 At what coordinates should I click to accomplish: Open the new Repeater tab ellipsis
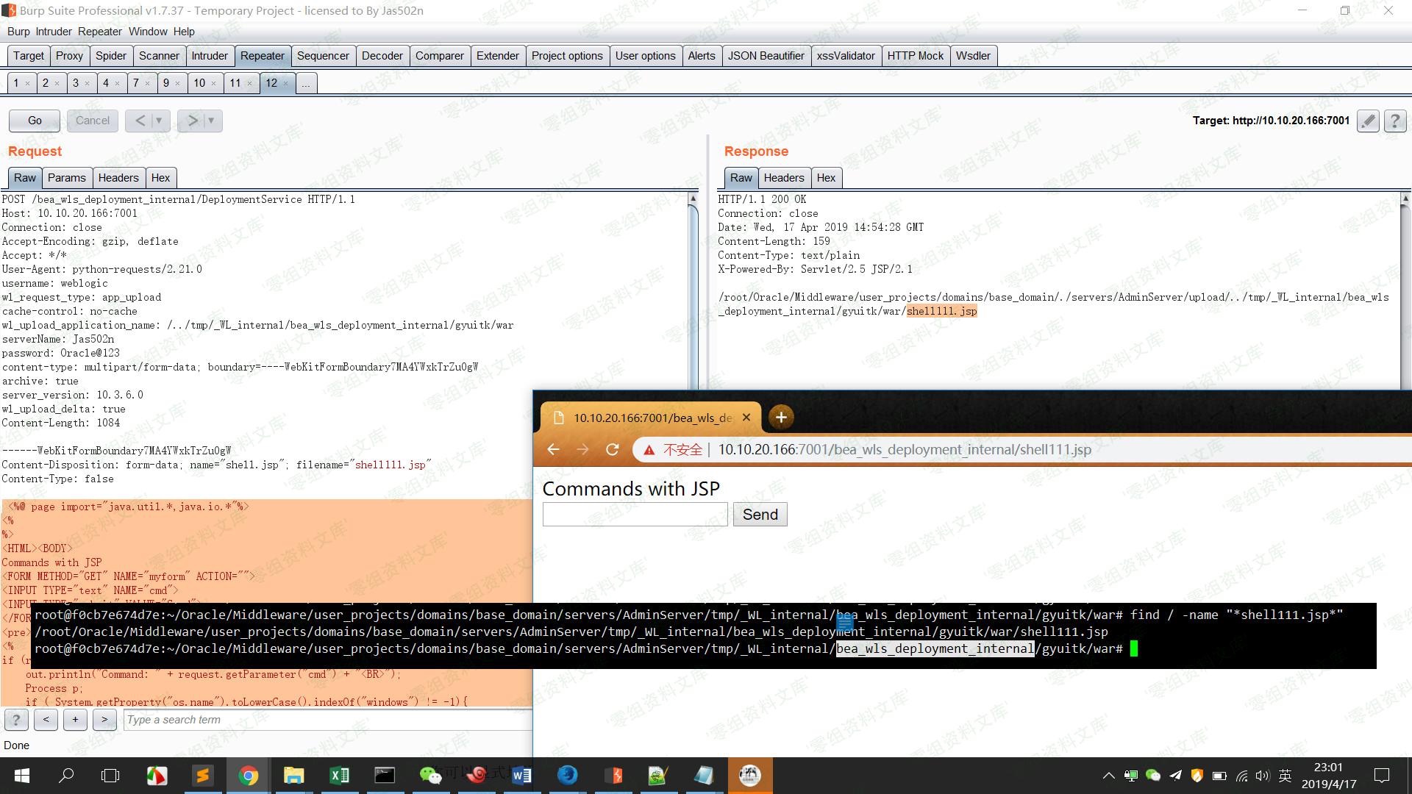point(306,83)
